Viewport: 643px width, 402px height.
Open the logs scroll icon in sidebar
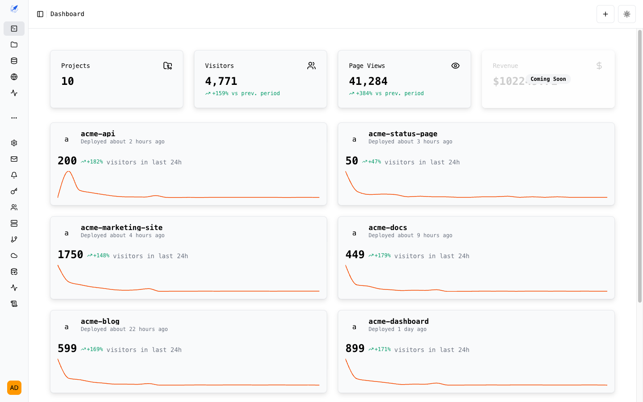(x=14, y=303)
